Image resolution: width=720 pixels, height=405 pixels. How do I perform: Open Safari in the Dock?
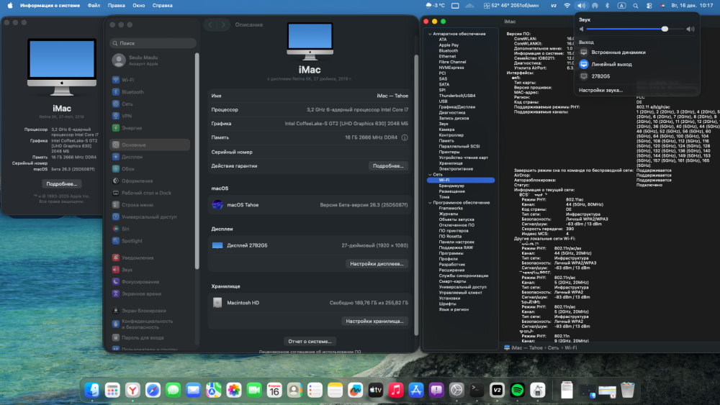click(x=153, y=391)
